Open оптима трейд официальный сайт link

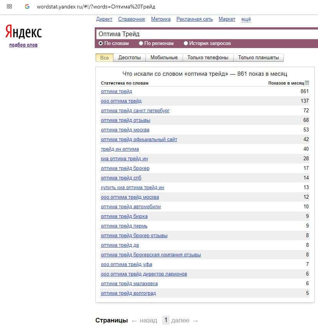pyautogui.click(x=139, y=140)
